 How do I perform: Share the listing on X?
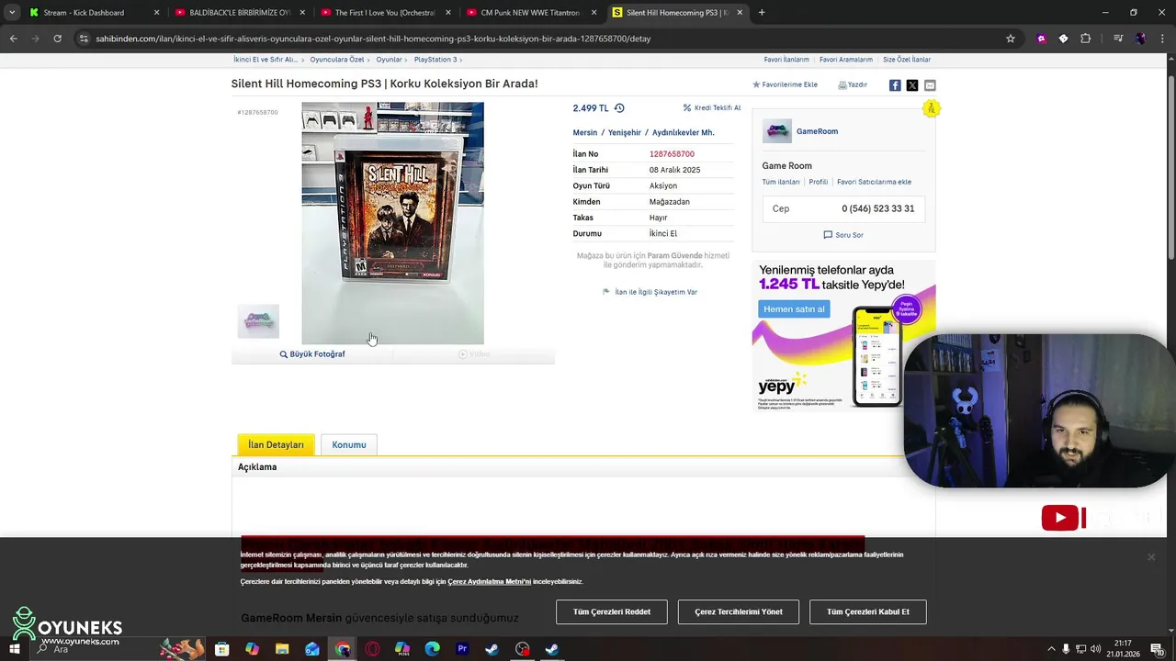(912, 85)
